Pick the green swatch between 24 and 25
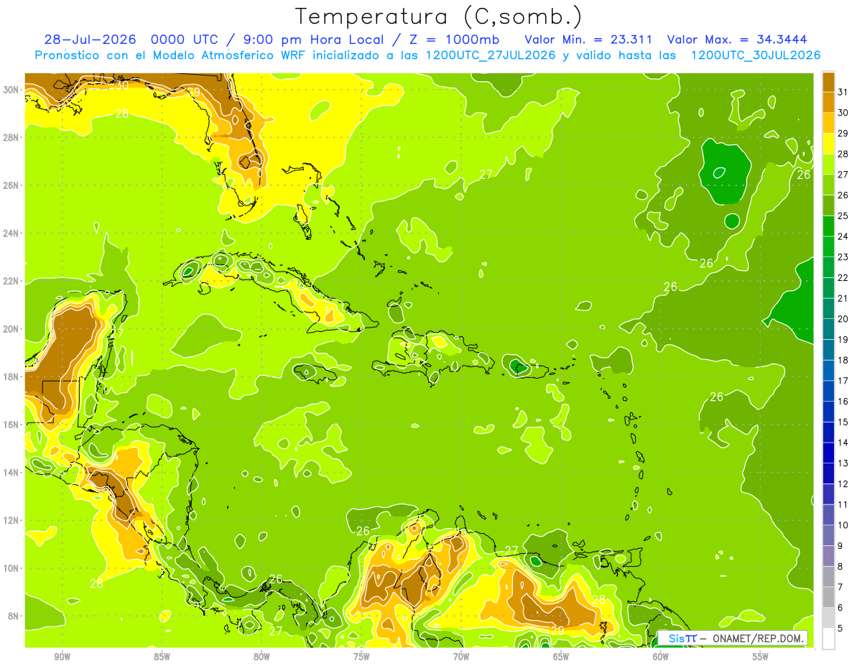 point(828,226)
